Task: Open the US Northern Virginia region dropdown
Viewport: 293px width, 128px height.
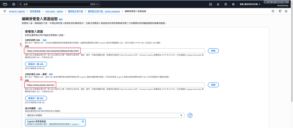Action: (x=250, y=4)
